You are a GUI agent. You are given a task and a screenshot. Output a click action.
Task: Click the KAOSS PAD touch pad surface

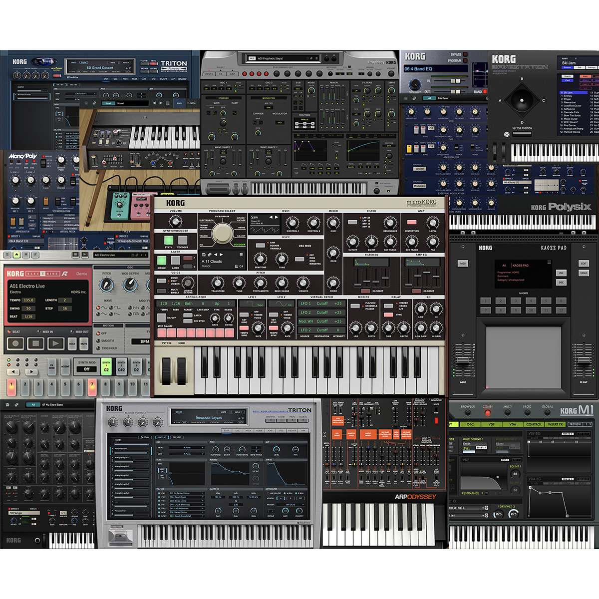tap(524, 356)
